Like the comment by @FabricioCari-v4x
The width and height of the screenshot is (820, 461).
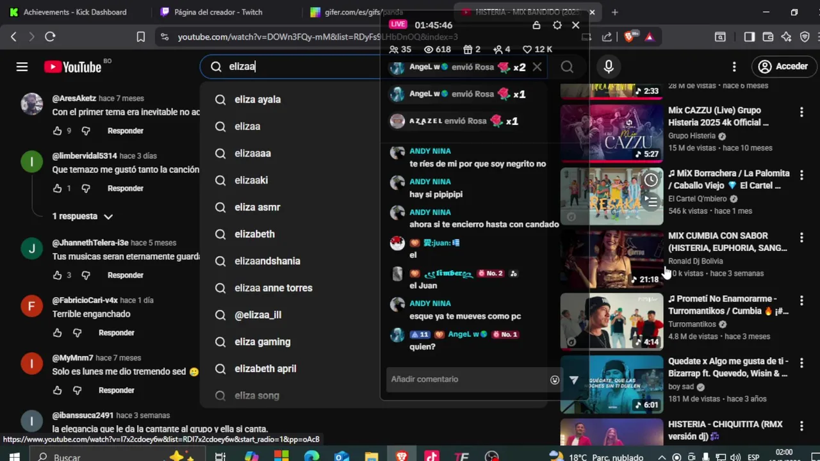[58, 333]
